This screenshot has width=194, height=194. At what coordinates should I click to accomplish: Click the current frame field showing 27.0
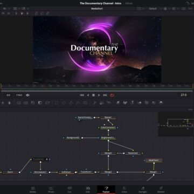click(183, 95)
